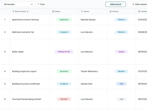This screenshot has width=147, height=110.
Task: Click Luis Navarro owner of Courtyard landscaping refresh
Action: 87,99
